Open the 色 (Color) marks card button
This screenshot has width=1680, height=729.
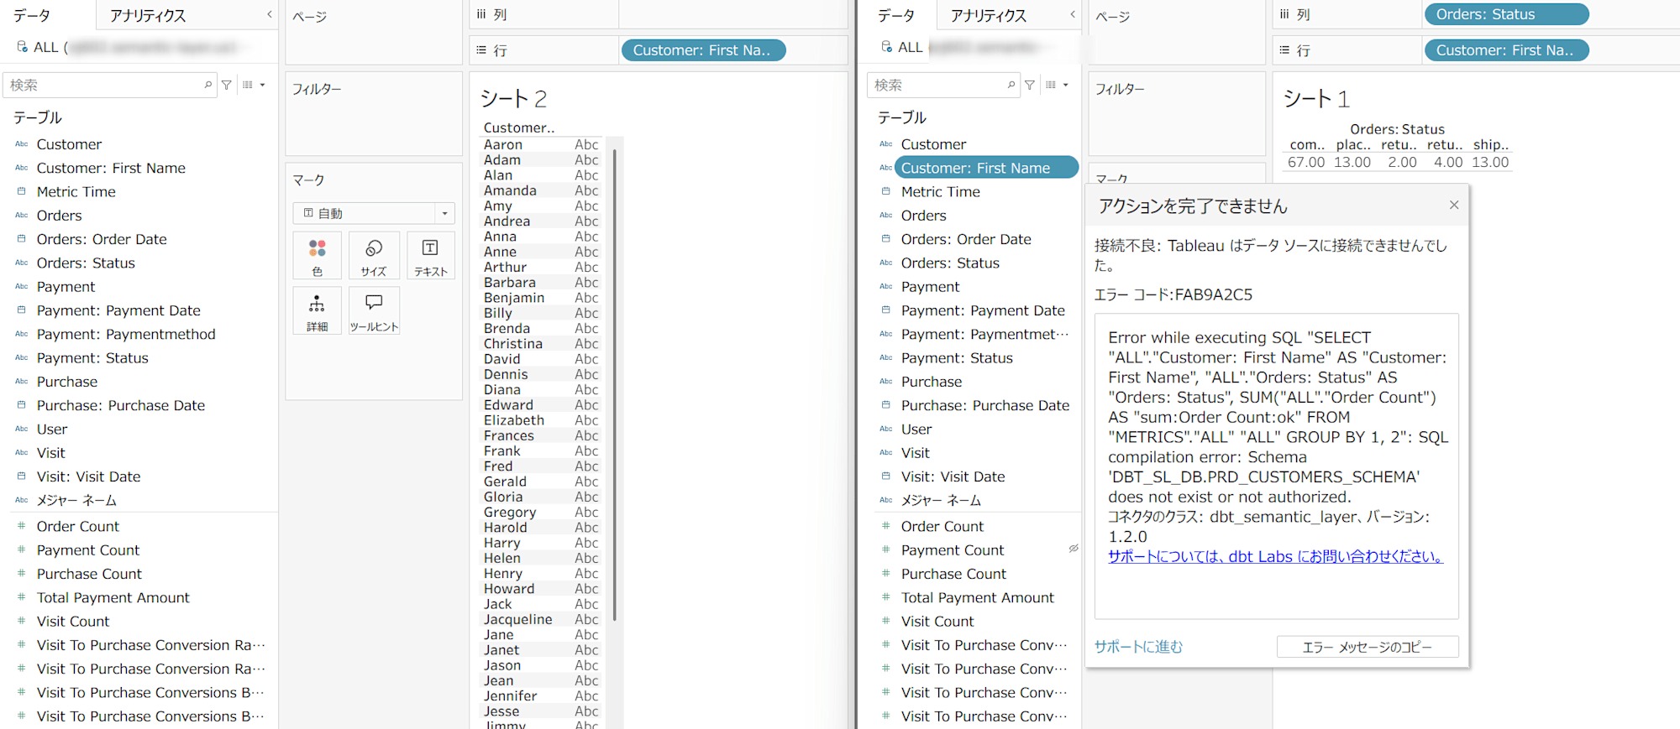pyautogui.click(x=318, y=255)
